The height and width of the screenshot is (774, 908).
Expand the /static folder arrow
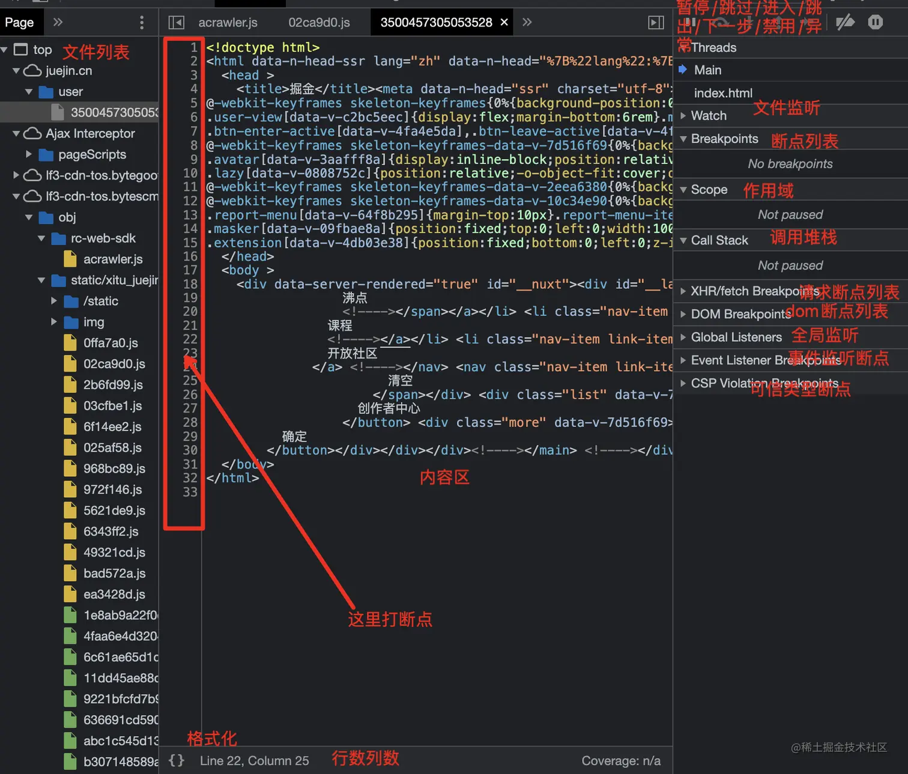[54, 301]
